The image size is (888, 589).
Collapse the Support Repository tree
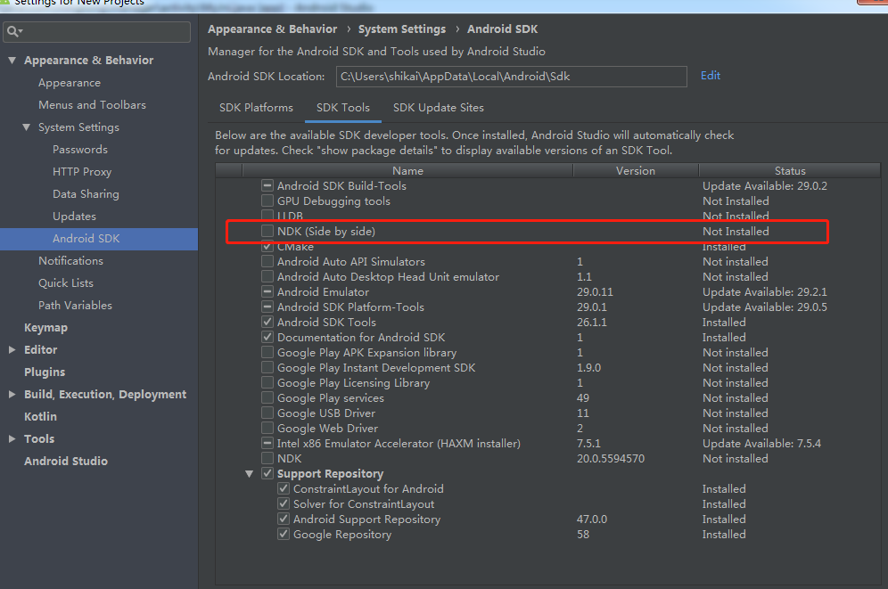(249, 473)
